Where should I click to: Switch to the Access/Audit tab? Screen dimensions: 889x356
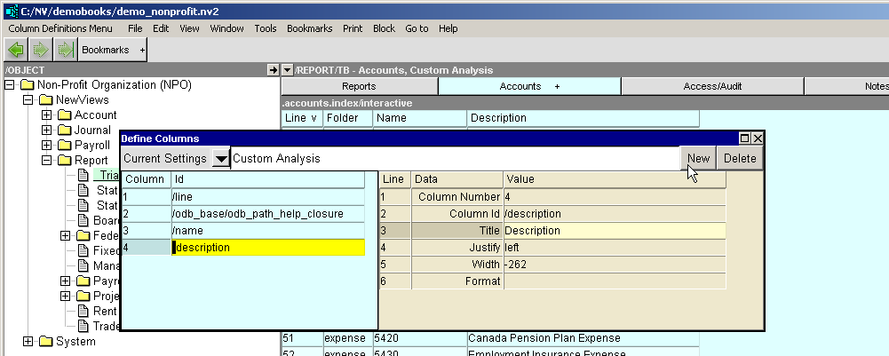pyautogui.click(x=711, y=86)
